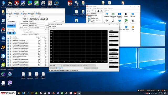The image size is (168, 95).
Task: Open the Сервис menu in CrystalDiskInfo
Action: coord(17,12)
